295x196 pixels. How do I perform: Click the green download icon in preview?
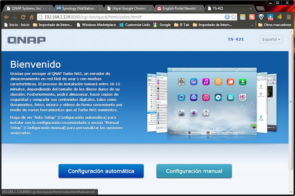click(x=243, y=82)
